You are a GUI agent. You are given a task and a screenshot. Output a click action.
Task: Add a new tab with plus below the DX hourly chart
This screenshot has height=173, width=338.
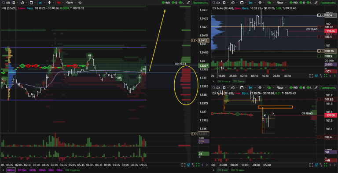tap(213, 170)
